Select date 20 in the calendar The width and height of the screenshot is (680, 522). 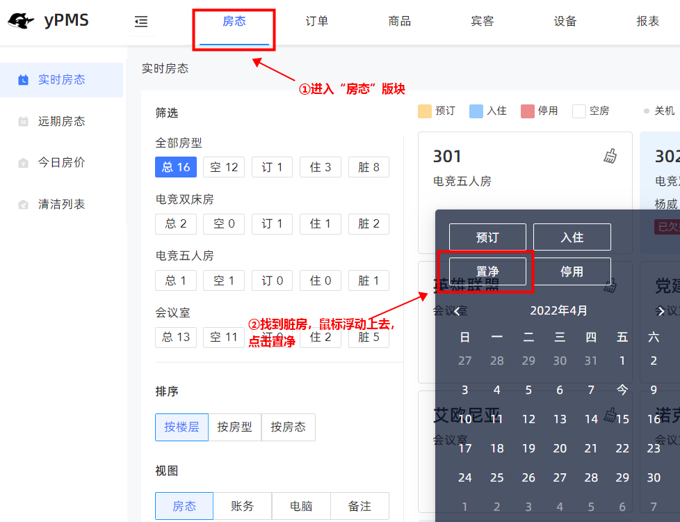[560, 449]
